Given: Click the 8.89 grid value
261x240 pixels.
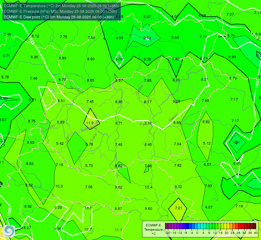Looking at the screenshot, I should coord(63,58).
